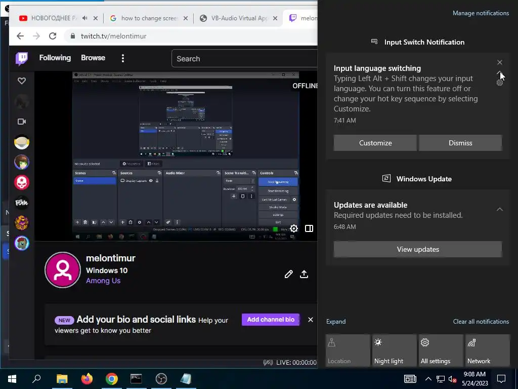
Task: Open followed channels heart icon
Action: [x=22, y=81]
